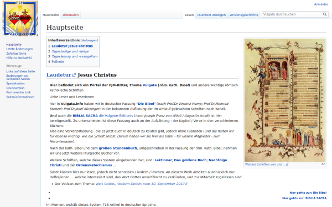This screenshot has width=332, height=207.
Task: Open Zufällige Seite in the sidebar
Action: coord(16,54)
